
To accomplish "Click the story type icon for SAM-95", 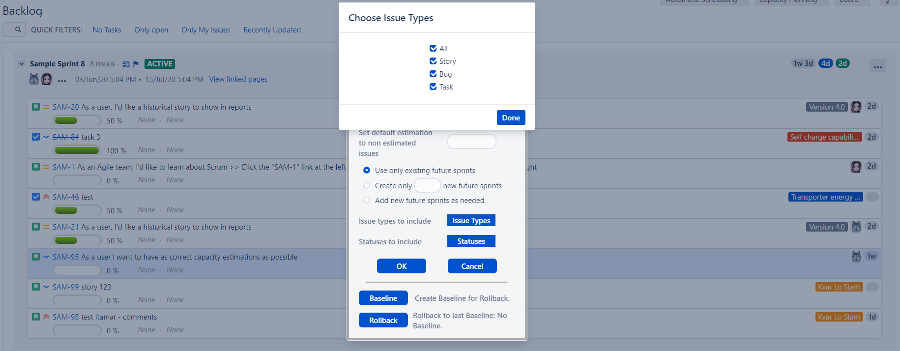I will [36, 257].
